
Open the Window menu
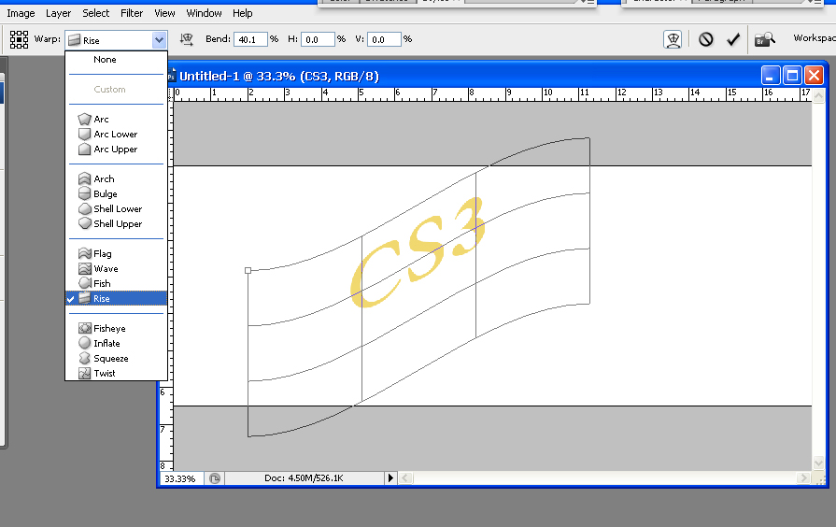coord(205,13)
